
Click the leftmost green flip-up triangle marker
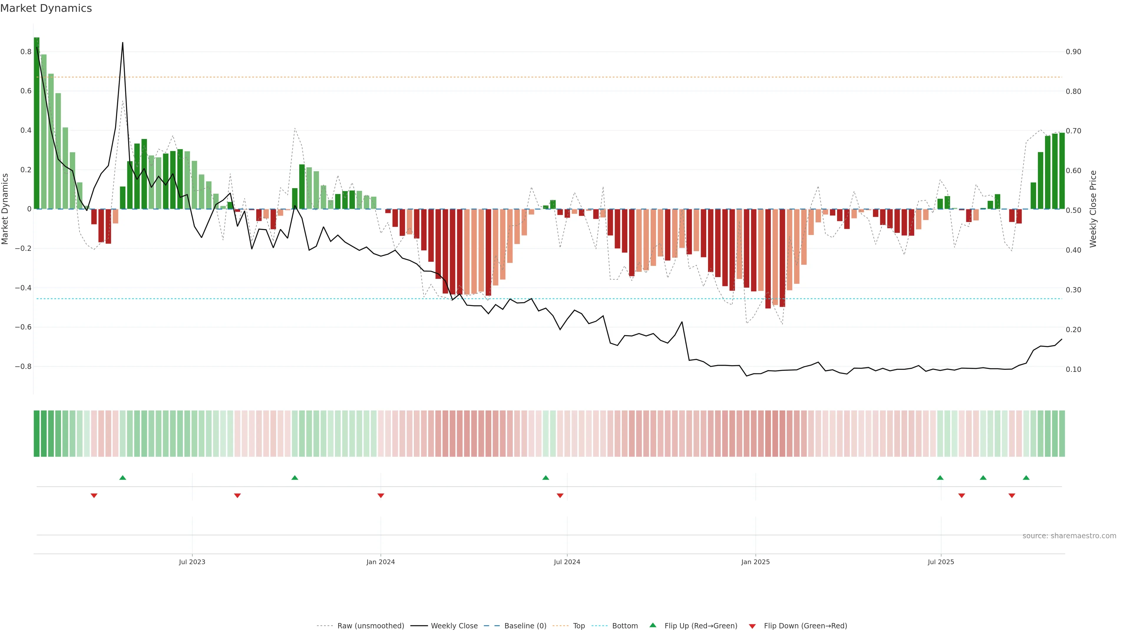[x=123, y=478]
